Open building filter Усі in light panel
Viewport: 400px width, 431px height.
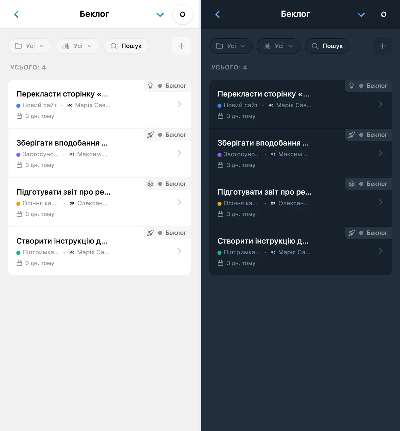[78, 46]
